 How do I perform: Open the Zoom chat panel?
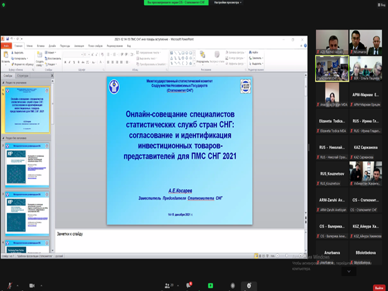(189, 285)
